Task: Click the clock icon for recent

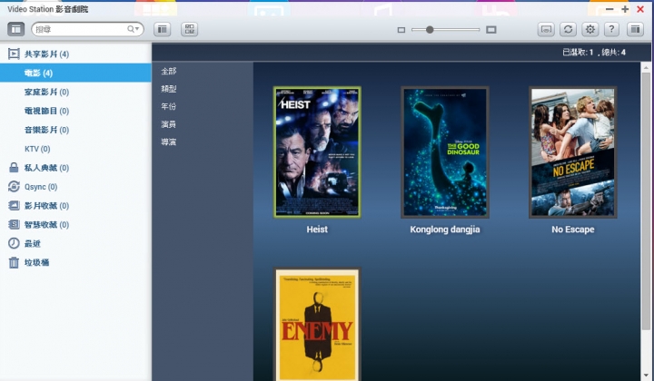Action: coord(14,243)
